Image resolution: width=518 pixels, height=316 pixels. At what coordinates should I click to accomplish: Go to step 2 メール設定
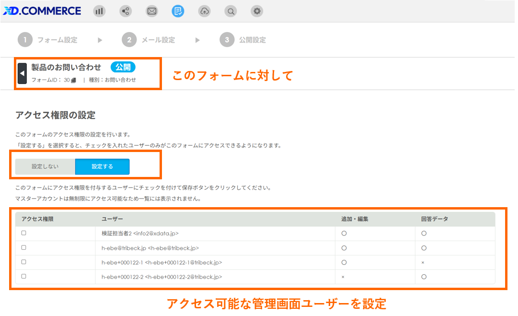point(149,40)
